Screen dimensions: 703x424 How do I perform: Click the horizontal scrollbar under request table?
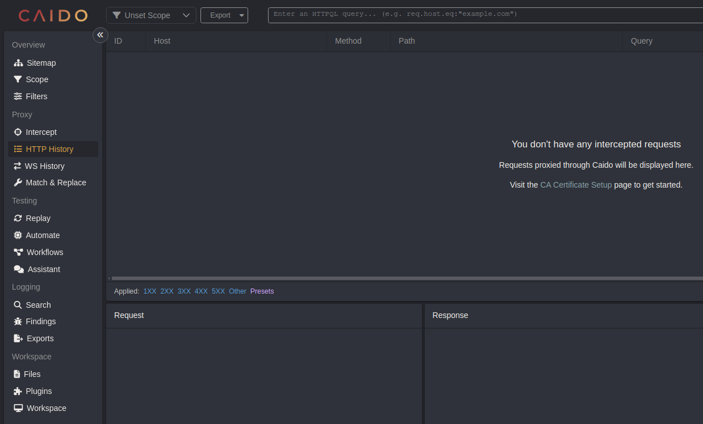407,278
